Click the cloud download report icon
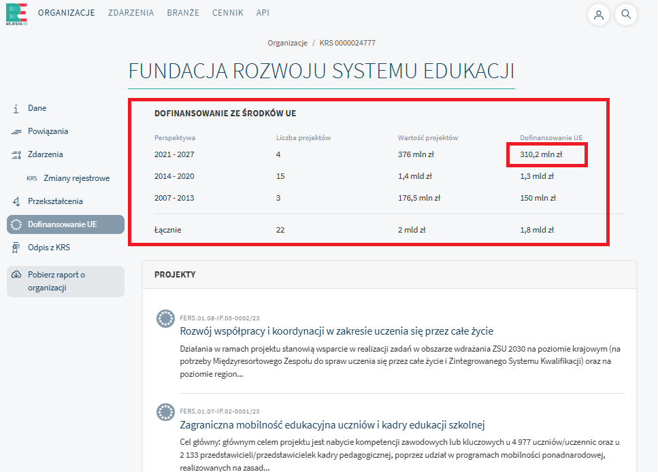 (x=16, y=275)
